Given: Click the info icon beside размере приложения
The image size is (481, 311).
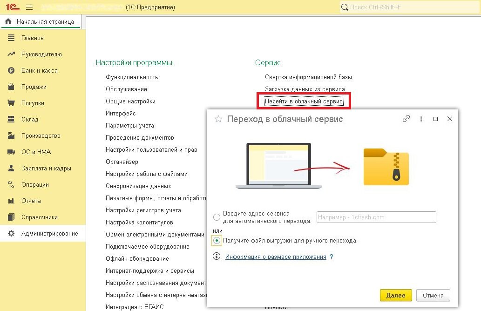Looking at the screenshot, I should click(217, 256).
